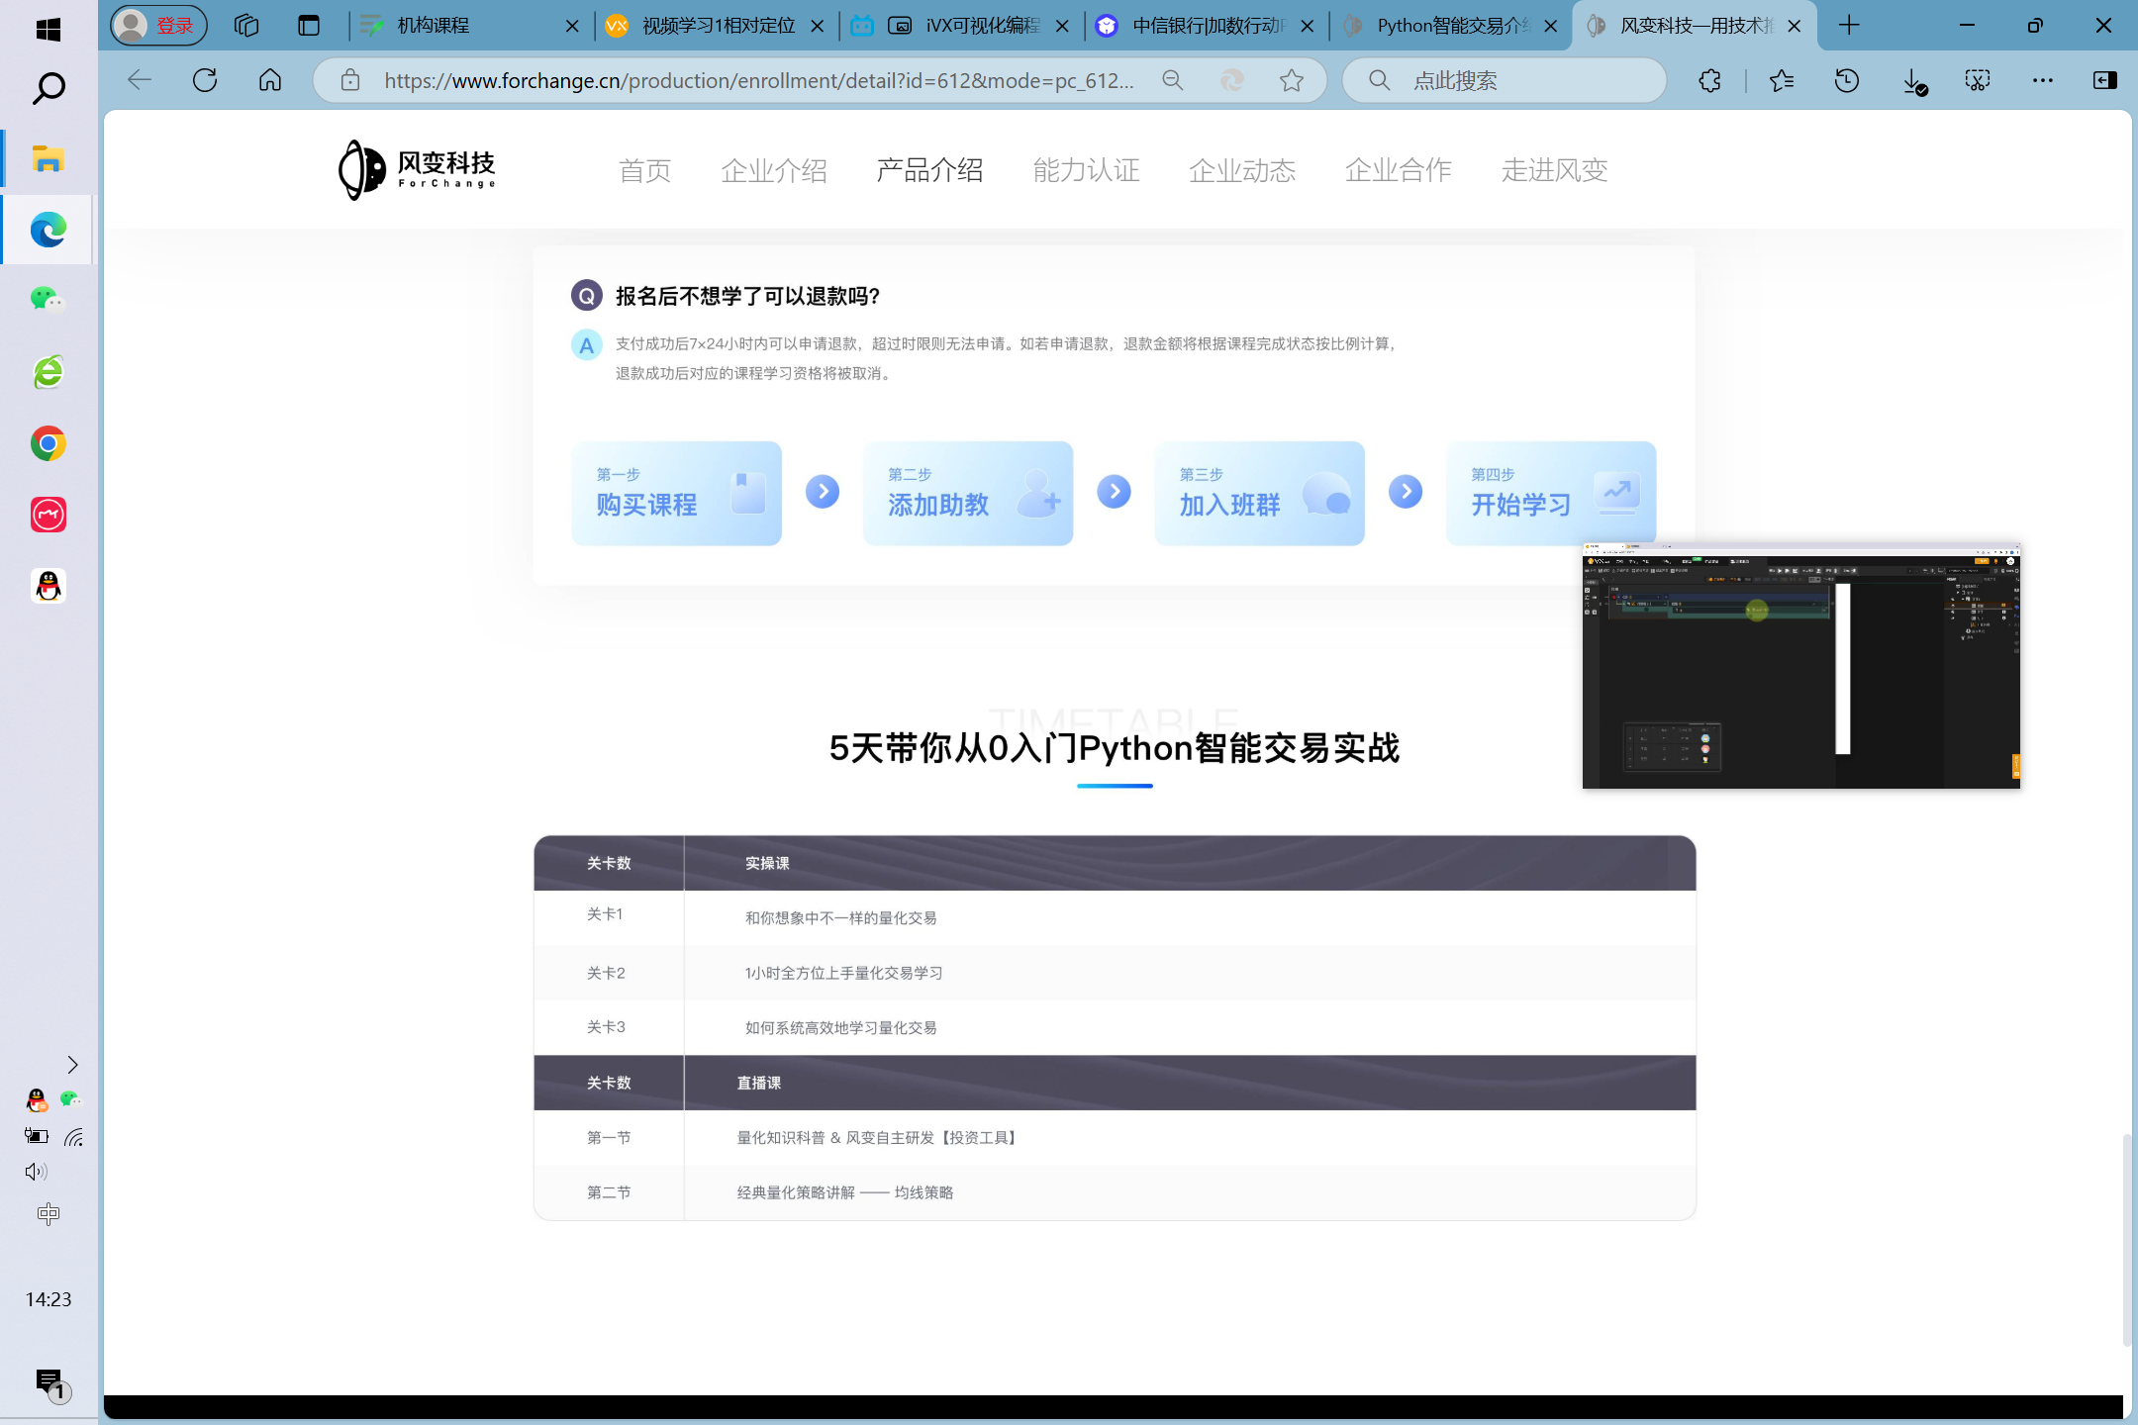Viewport: 2138px width, 1425px height.
Task: Select row 经典量化策略讲解 —— 均线策略
Action: (1115, 1192)
